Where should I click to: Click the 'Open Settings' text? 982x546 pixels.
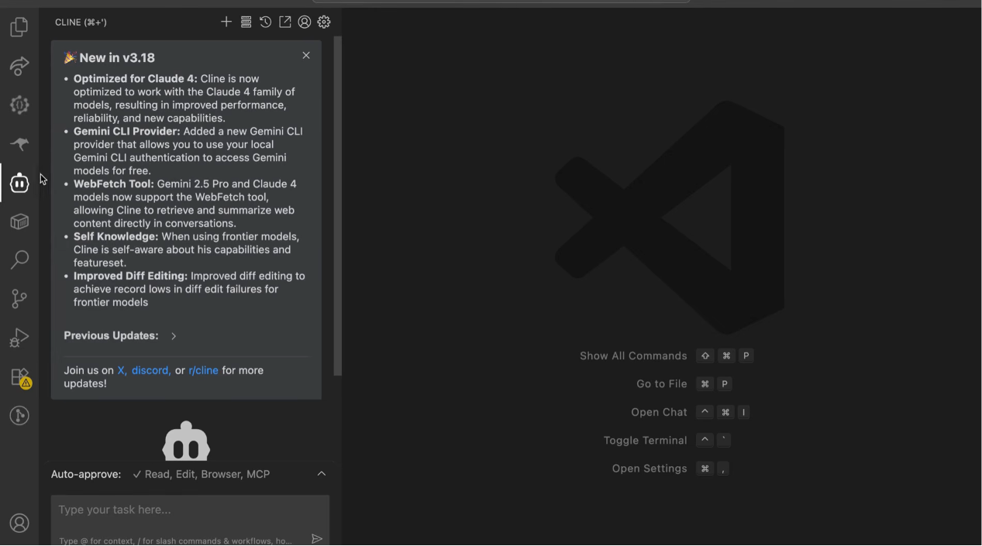[x=649, y=469]
